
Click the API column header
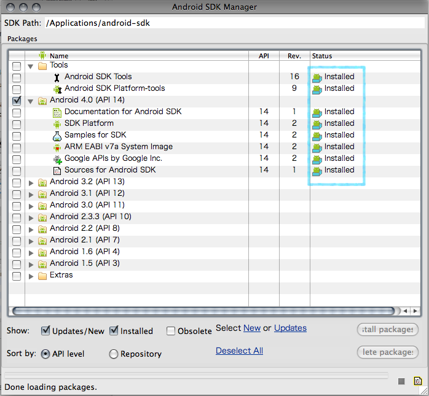(264, 56)
